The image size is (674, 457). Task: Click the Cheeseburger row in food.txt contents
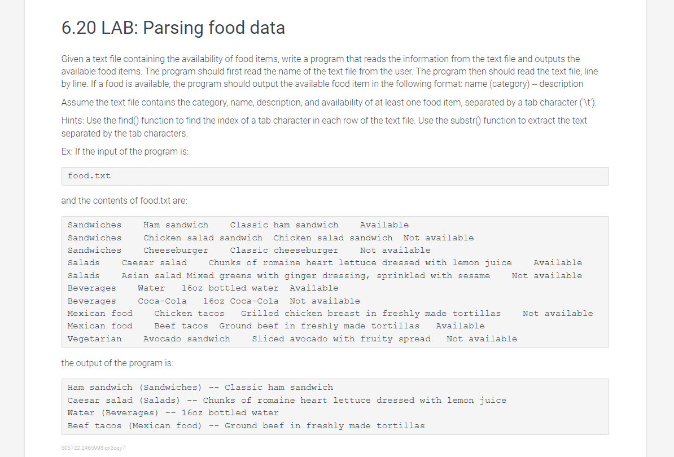click(248, 251)
